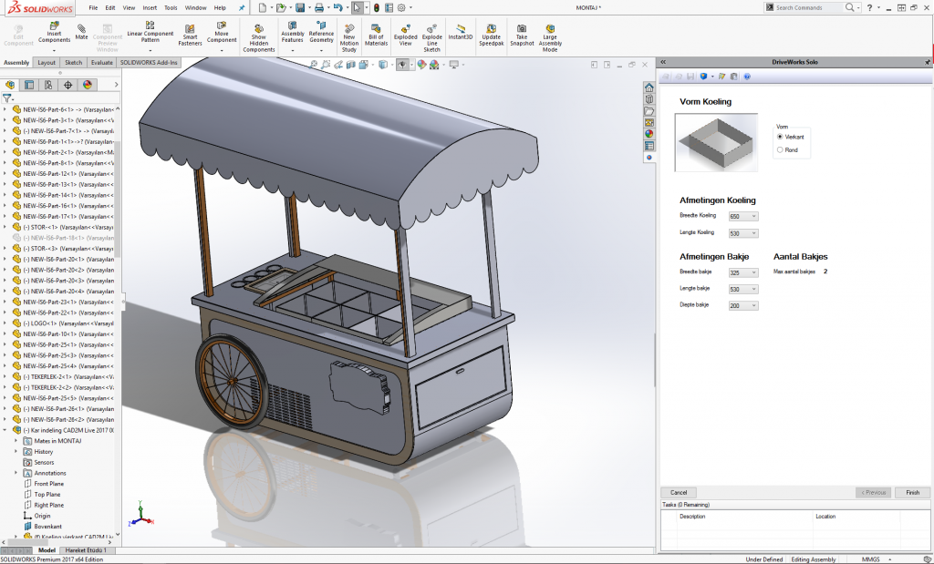This screenshot has width=934, height=564.
Task: Select the (-) LOGO<1> component row
Action: [x=63, y=323]
